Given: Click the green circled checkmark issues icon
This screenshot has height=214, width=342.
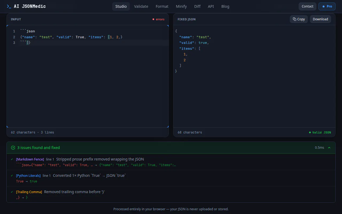Looking at the screenshot, I should pos(13,148).
